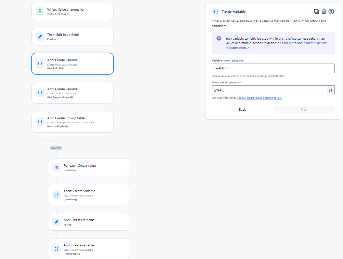The image size is (343, 259).
Task: Select the When: Value changes for trigger
Action: pyautogui.click(x=72, y=11)
